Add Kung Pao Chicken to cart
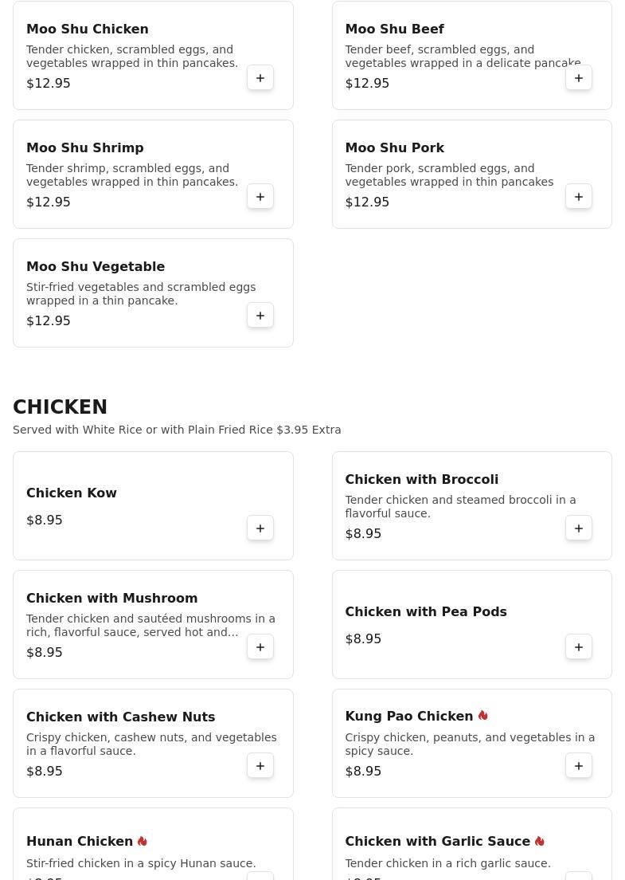The height and width of the screenshot is (880, 625). tap(579, 766)
